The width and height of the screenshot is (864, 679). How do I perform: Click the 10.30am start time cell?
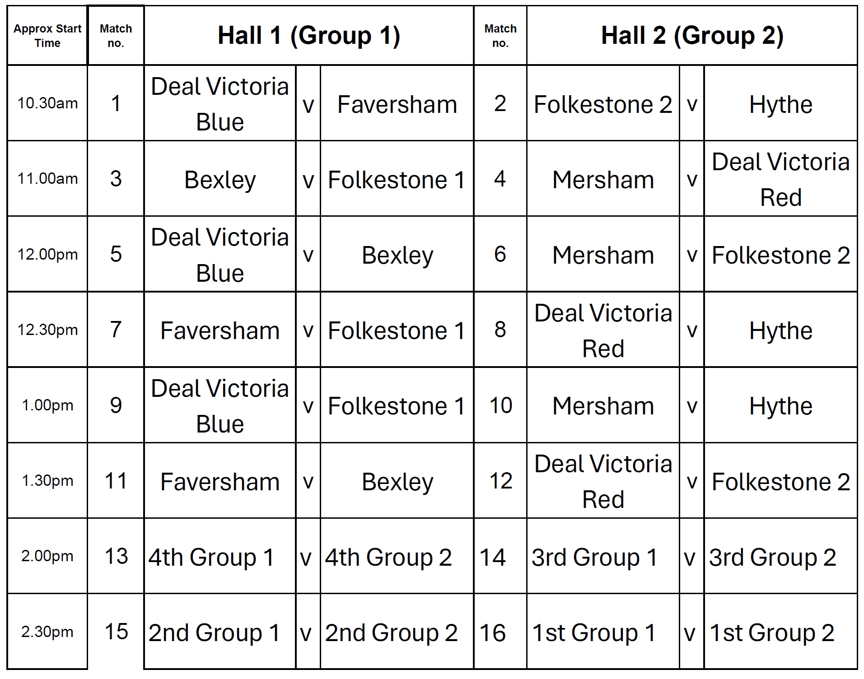click(47, 103)
